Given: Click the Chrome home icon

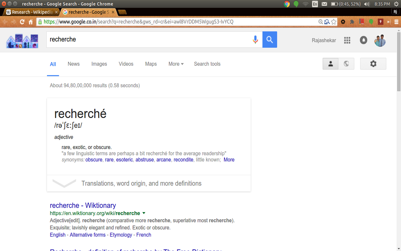Looking at the screenshot, I should point(31,22).
